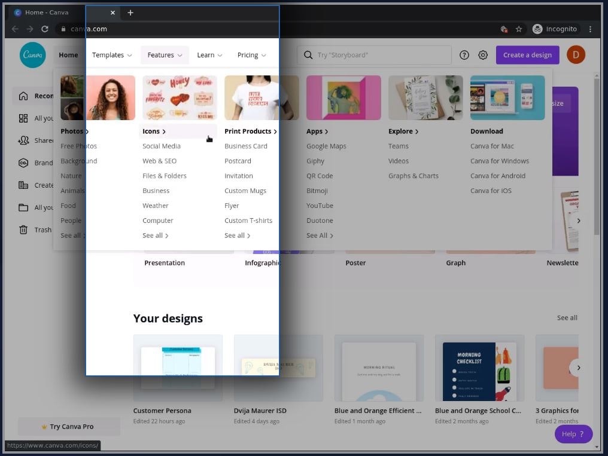
Task: Collapse the Features dropdown
Action: (165, 55)
